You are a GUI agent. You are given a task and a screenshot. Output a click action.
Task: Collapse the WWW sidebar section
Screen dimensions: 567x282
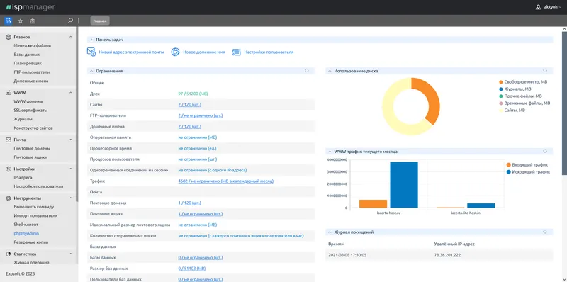[71, 93]
